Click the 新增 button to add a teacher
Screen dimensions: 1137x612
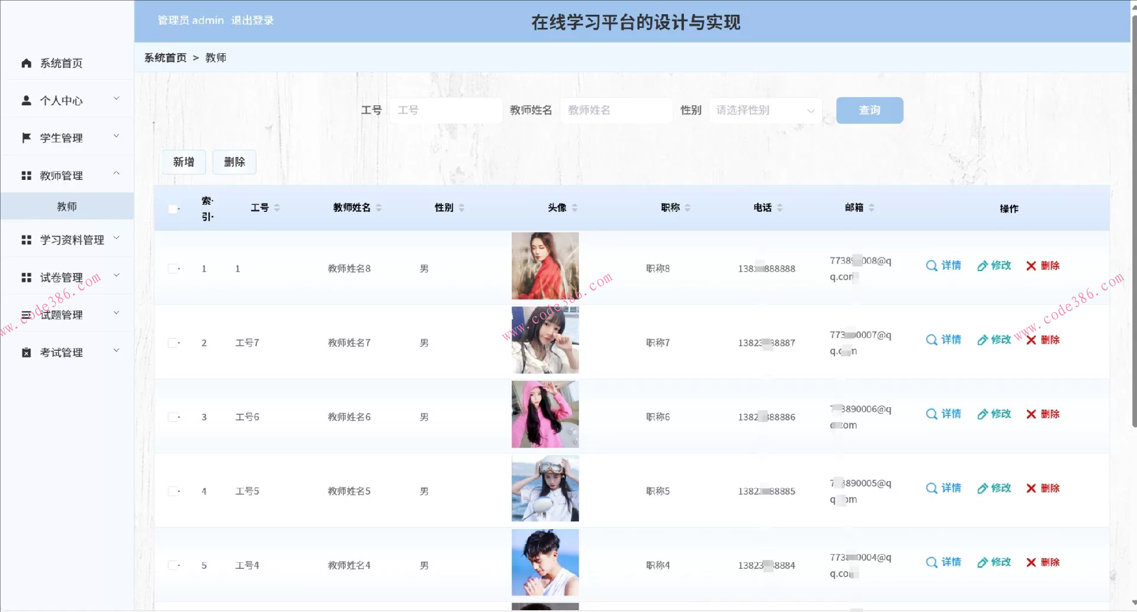184,162
